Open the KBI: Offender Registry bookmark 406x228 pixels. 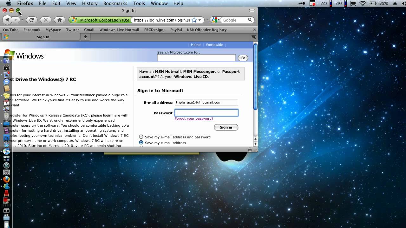207,29
